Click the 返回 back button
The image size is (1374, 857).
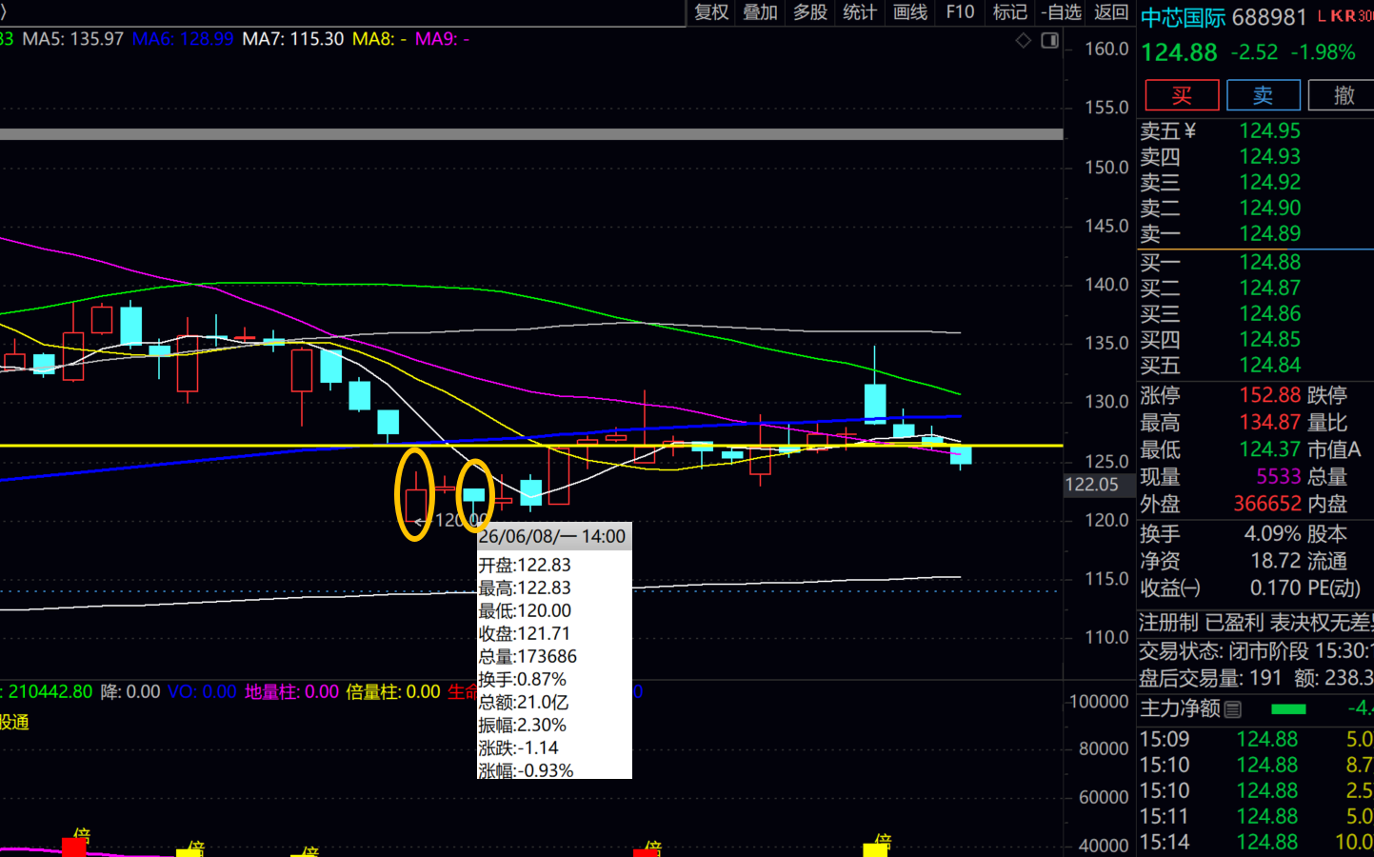click(1111, 12)
